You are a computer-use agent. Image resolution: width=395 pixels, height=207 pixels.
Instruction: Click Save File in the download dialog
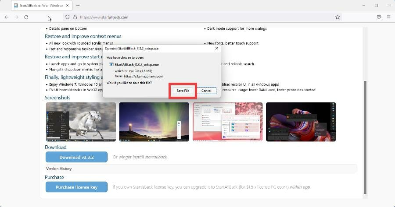pyautogui.click(x=183, y=91)
